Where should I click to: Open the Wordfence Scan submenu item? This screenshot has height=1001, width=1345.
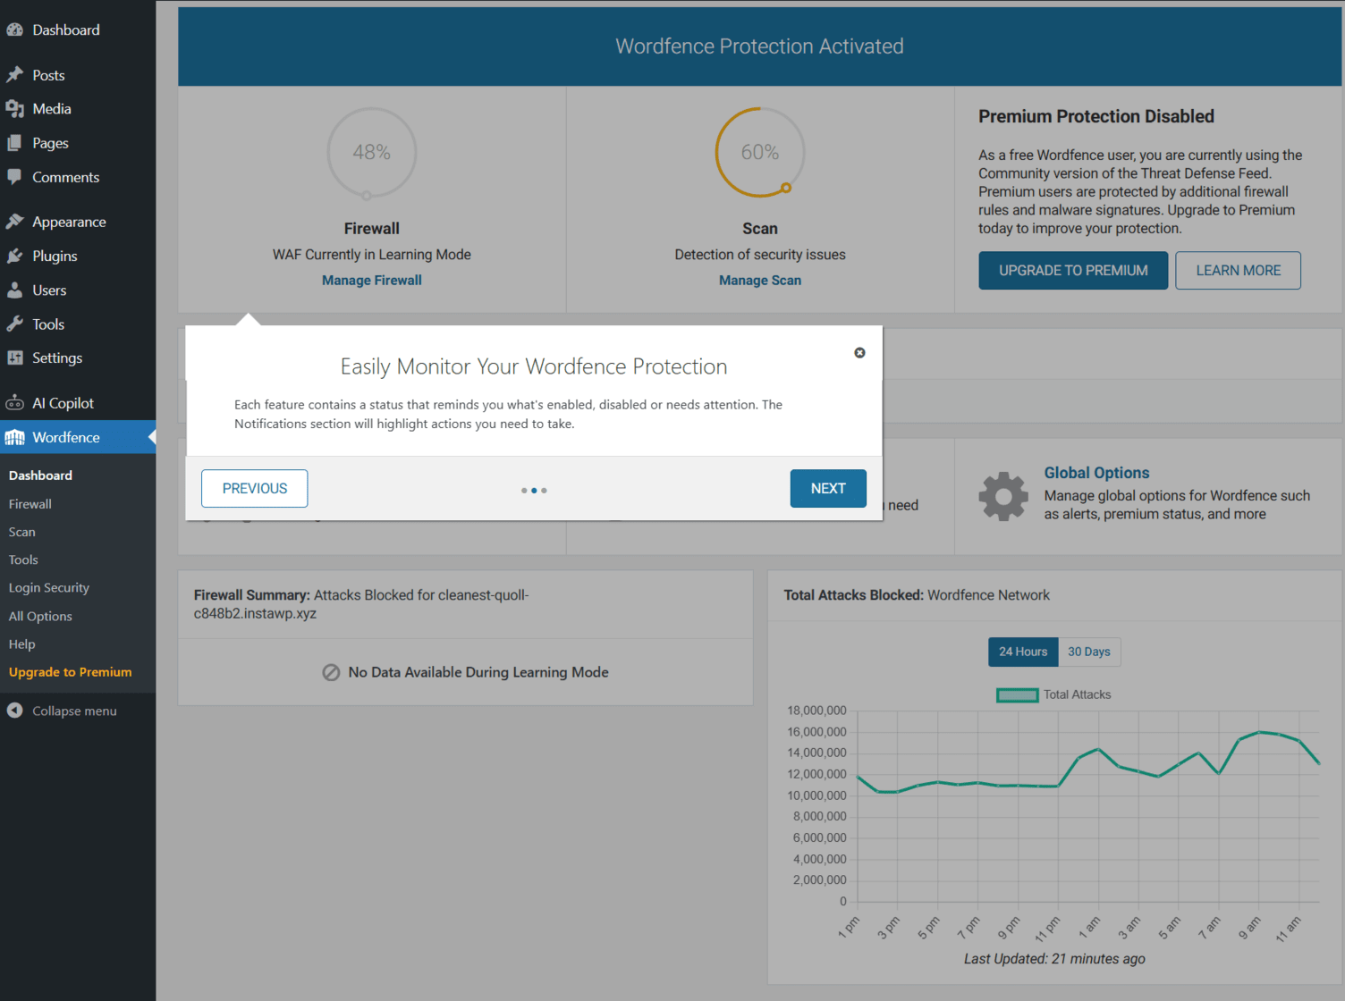point(22,532)
